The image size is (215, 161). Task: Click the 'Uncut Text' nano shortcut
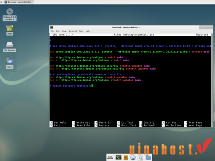coord(127,125)
